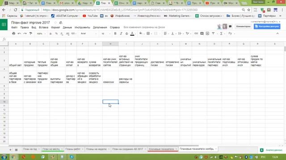286x160 pixels.
Task: Open the text wrapping dropdown
Action: click(x=181, y=34)
